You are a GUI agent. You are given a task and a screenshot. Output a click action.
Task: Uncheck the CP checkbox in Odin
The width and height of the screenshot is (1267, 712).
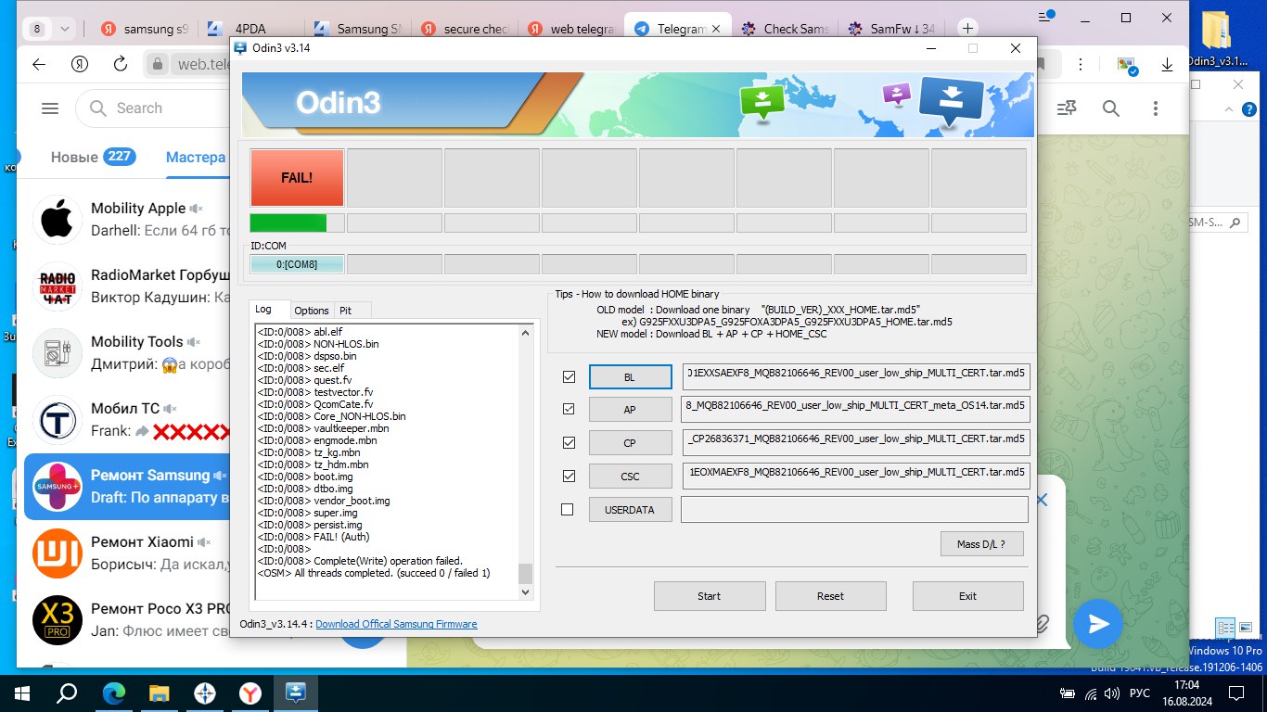click(569, 442)
